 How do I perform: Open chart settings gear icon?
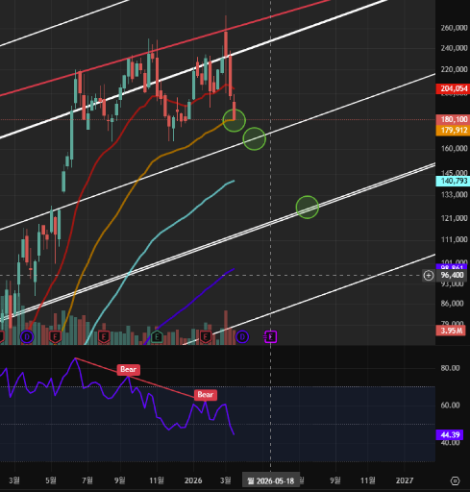pos(455,480)
